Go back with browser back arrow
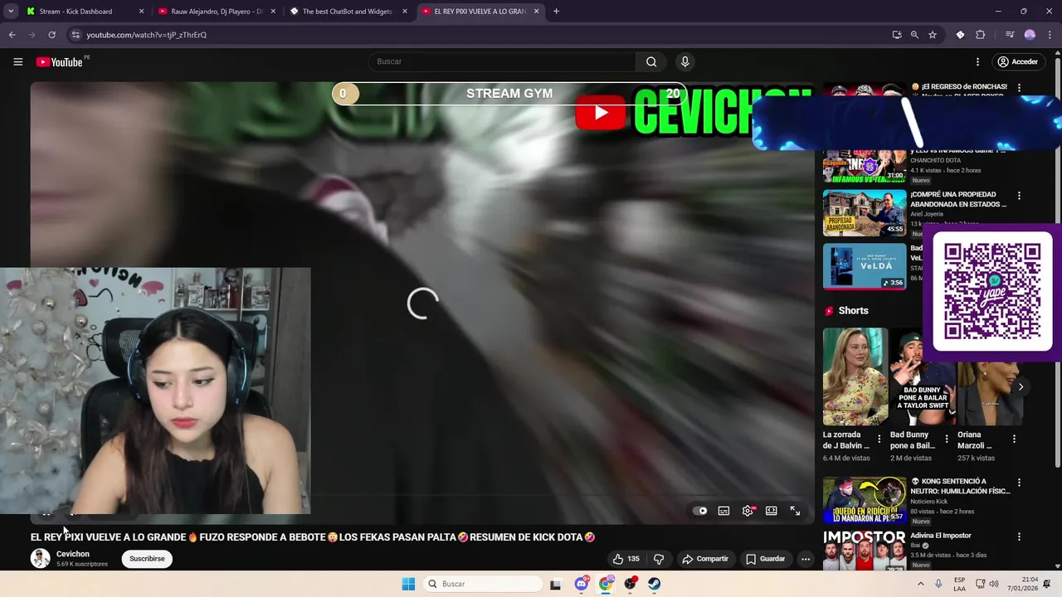 12,35
